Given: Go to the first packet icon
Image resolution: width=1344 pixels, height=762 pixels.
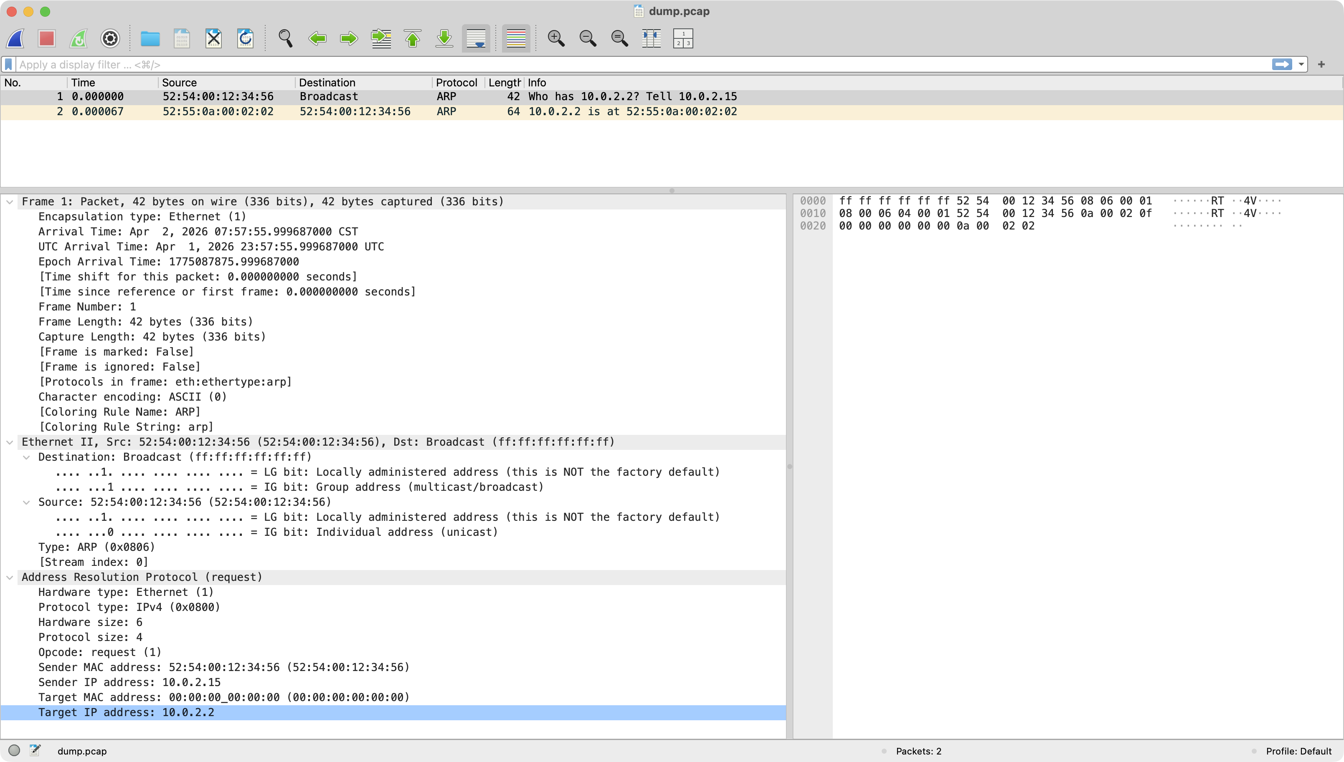Looking at the screenshot, I should [413, 38].
